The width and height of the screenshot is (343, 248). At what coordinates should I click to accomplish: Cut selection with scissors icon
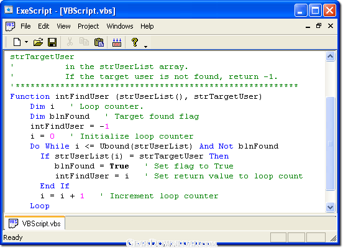click(70, 42)
